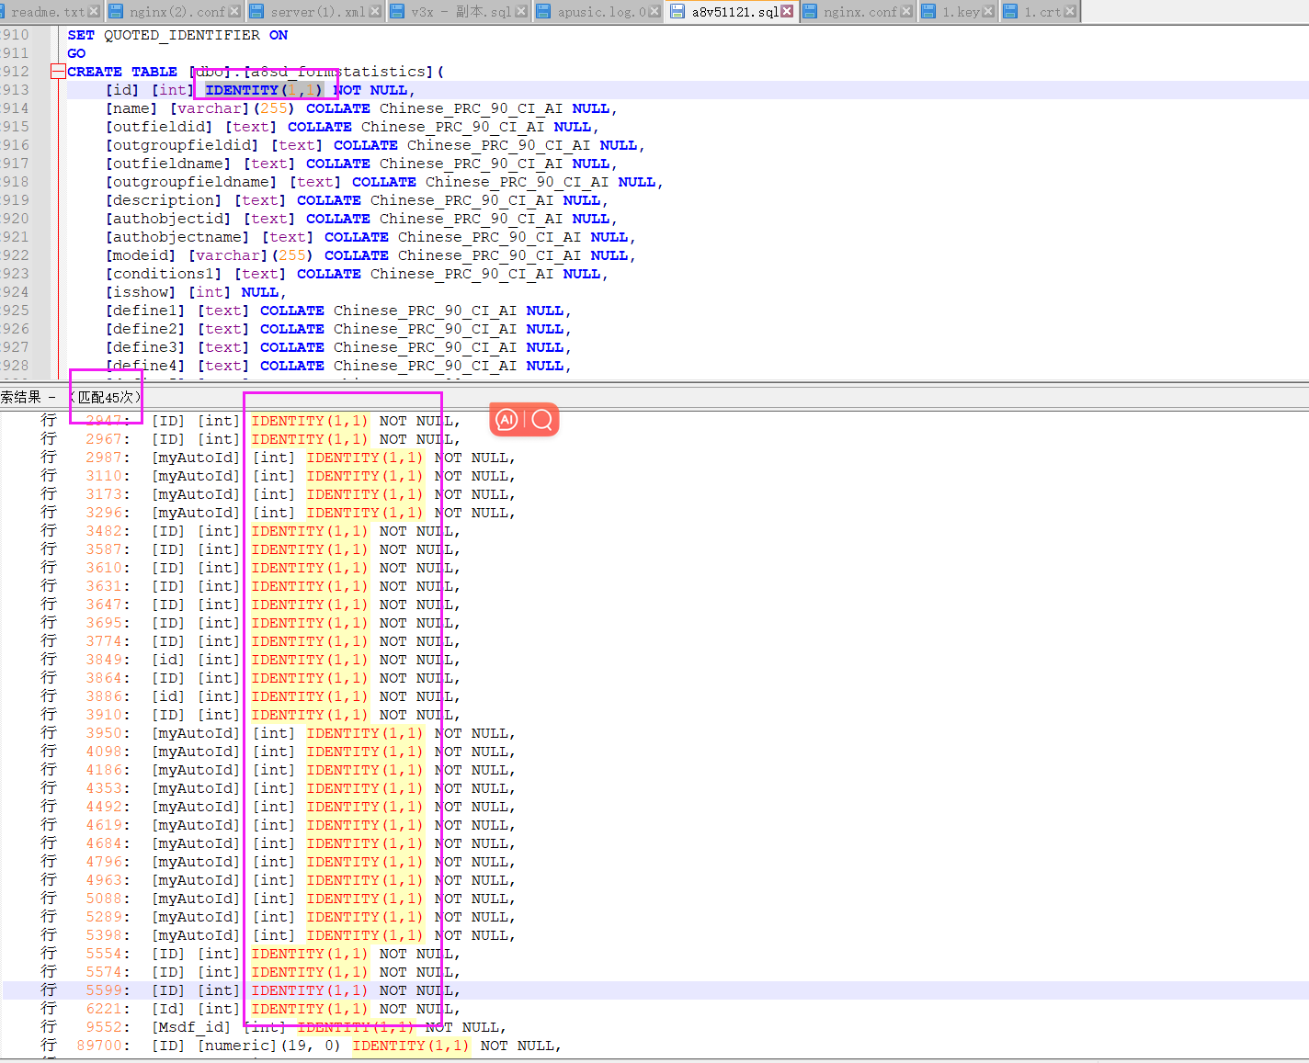Click the AI chat icon in the floating widget
Viewport: 1309px width, 1063px height.
point(507,420)
